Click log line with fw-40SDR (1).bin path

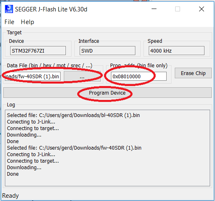click(x=74, y=148)
